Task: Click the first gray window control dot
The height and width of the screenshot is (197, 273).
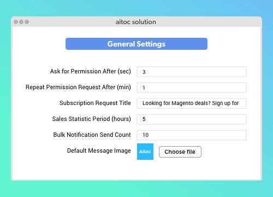Action: click(16, 22)
